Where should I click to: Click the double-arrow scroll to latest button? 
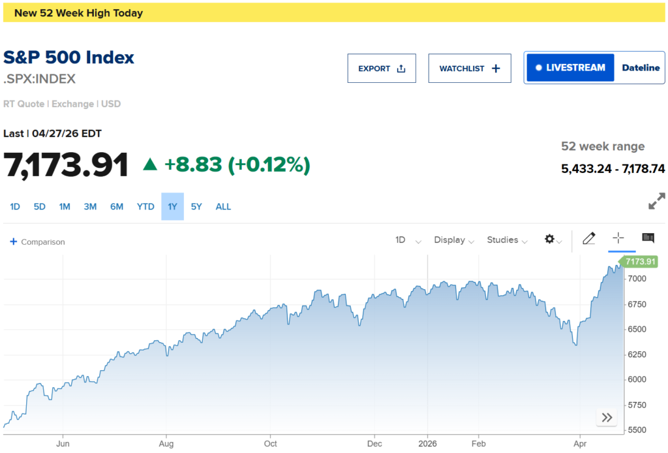click(606, 418)
